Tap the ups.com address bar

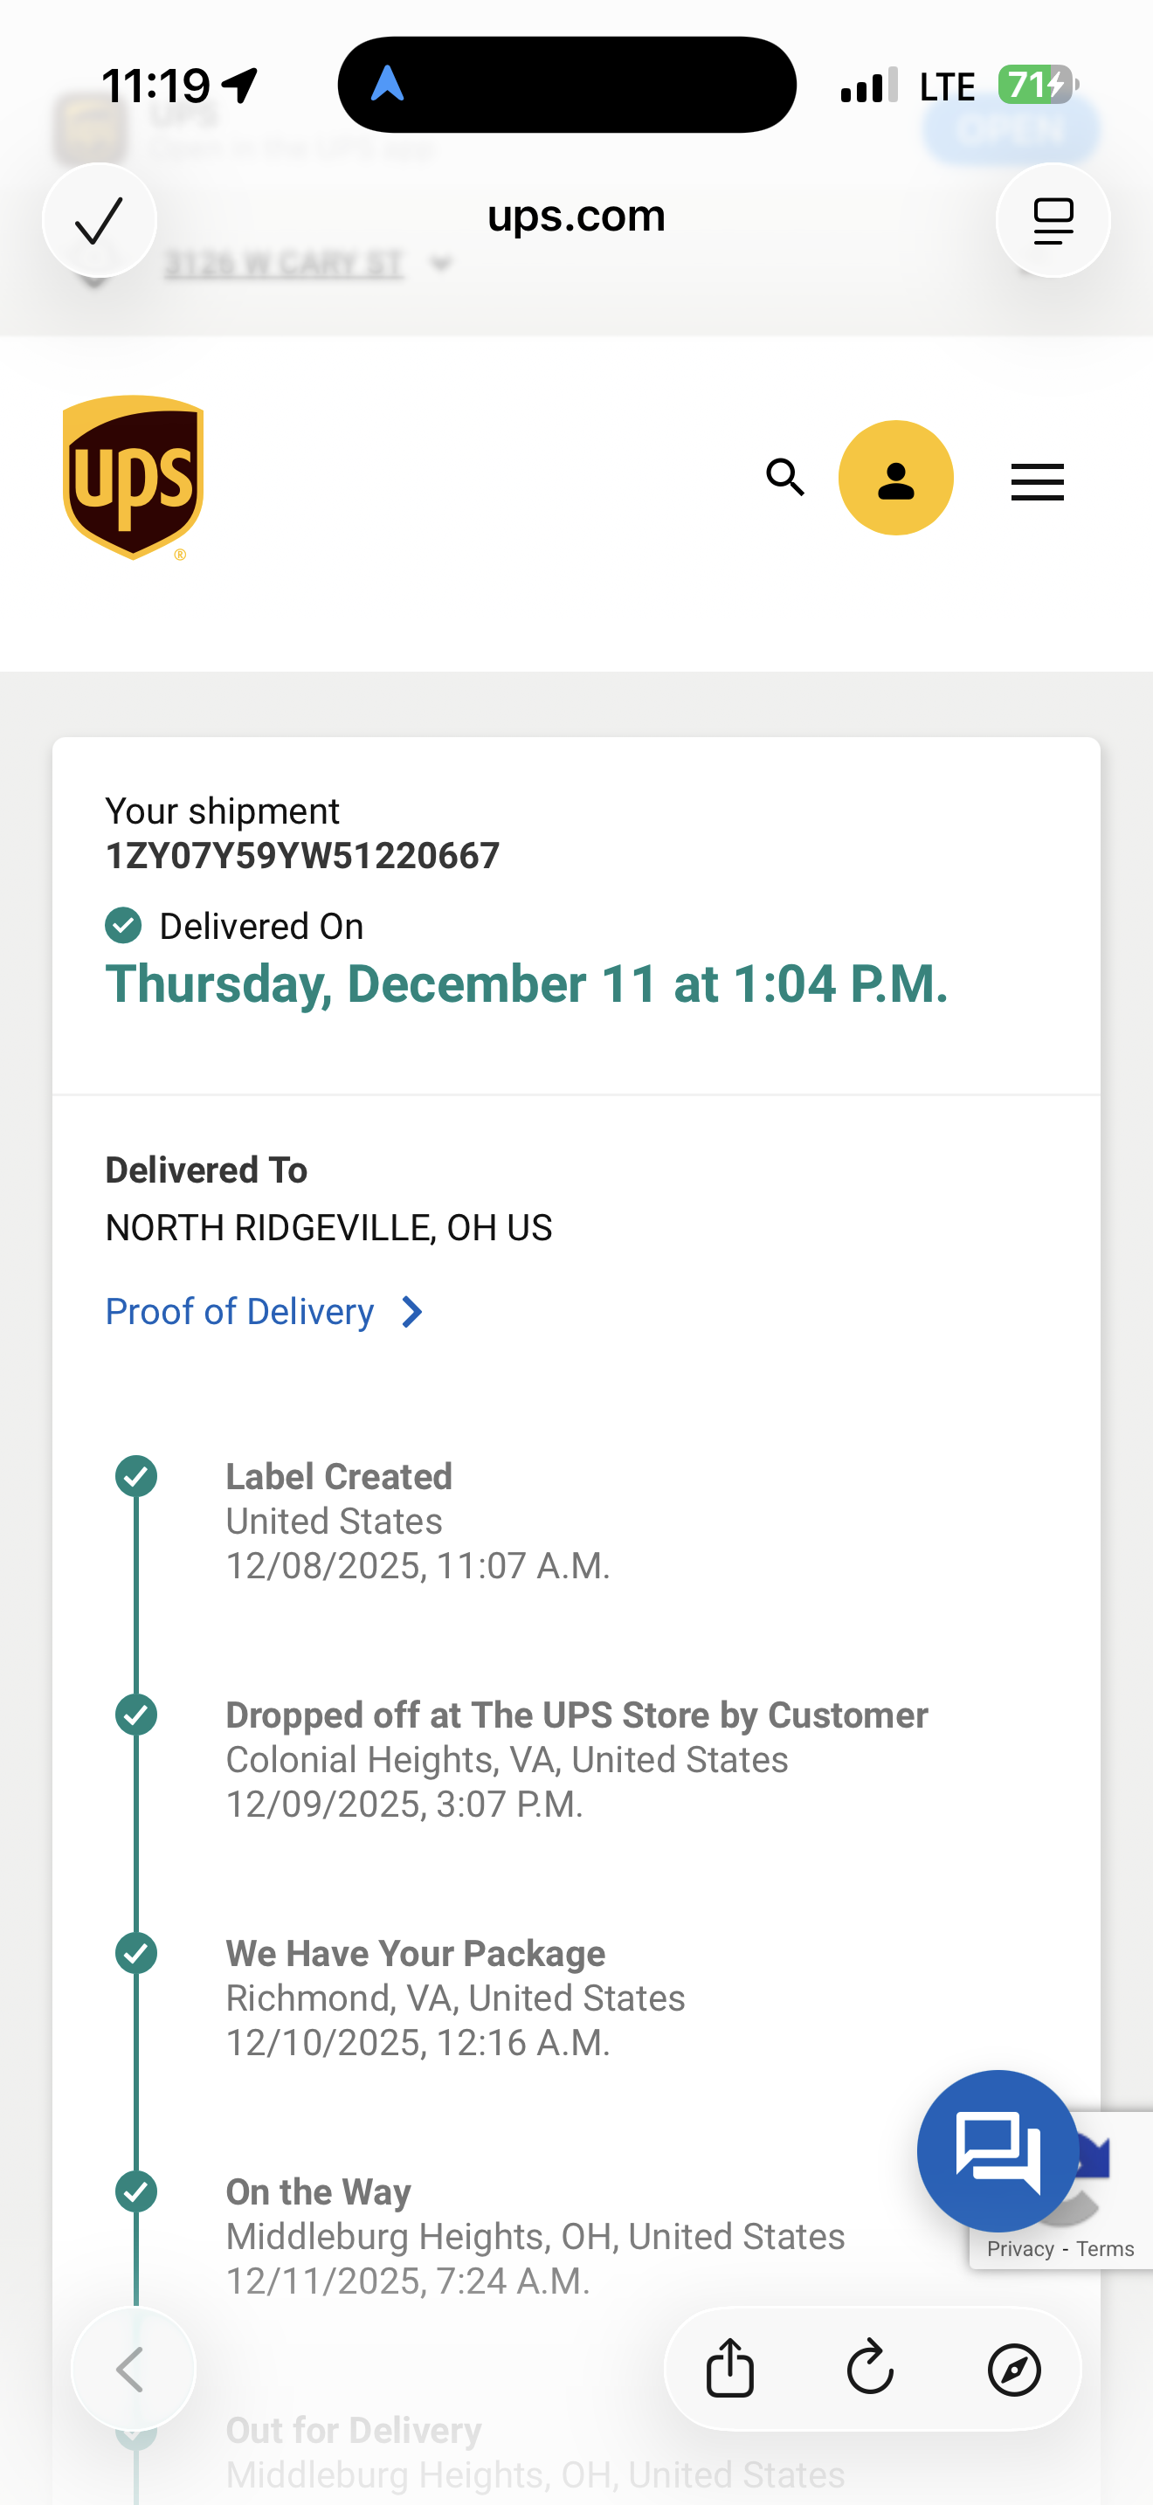(x=576, y=216)
